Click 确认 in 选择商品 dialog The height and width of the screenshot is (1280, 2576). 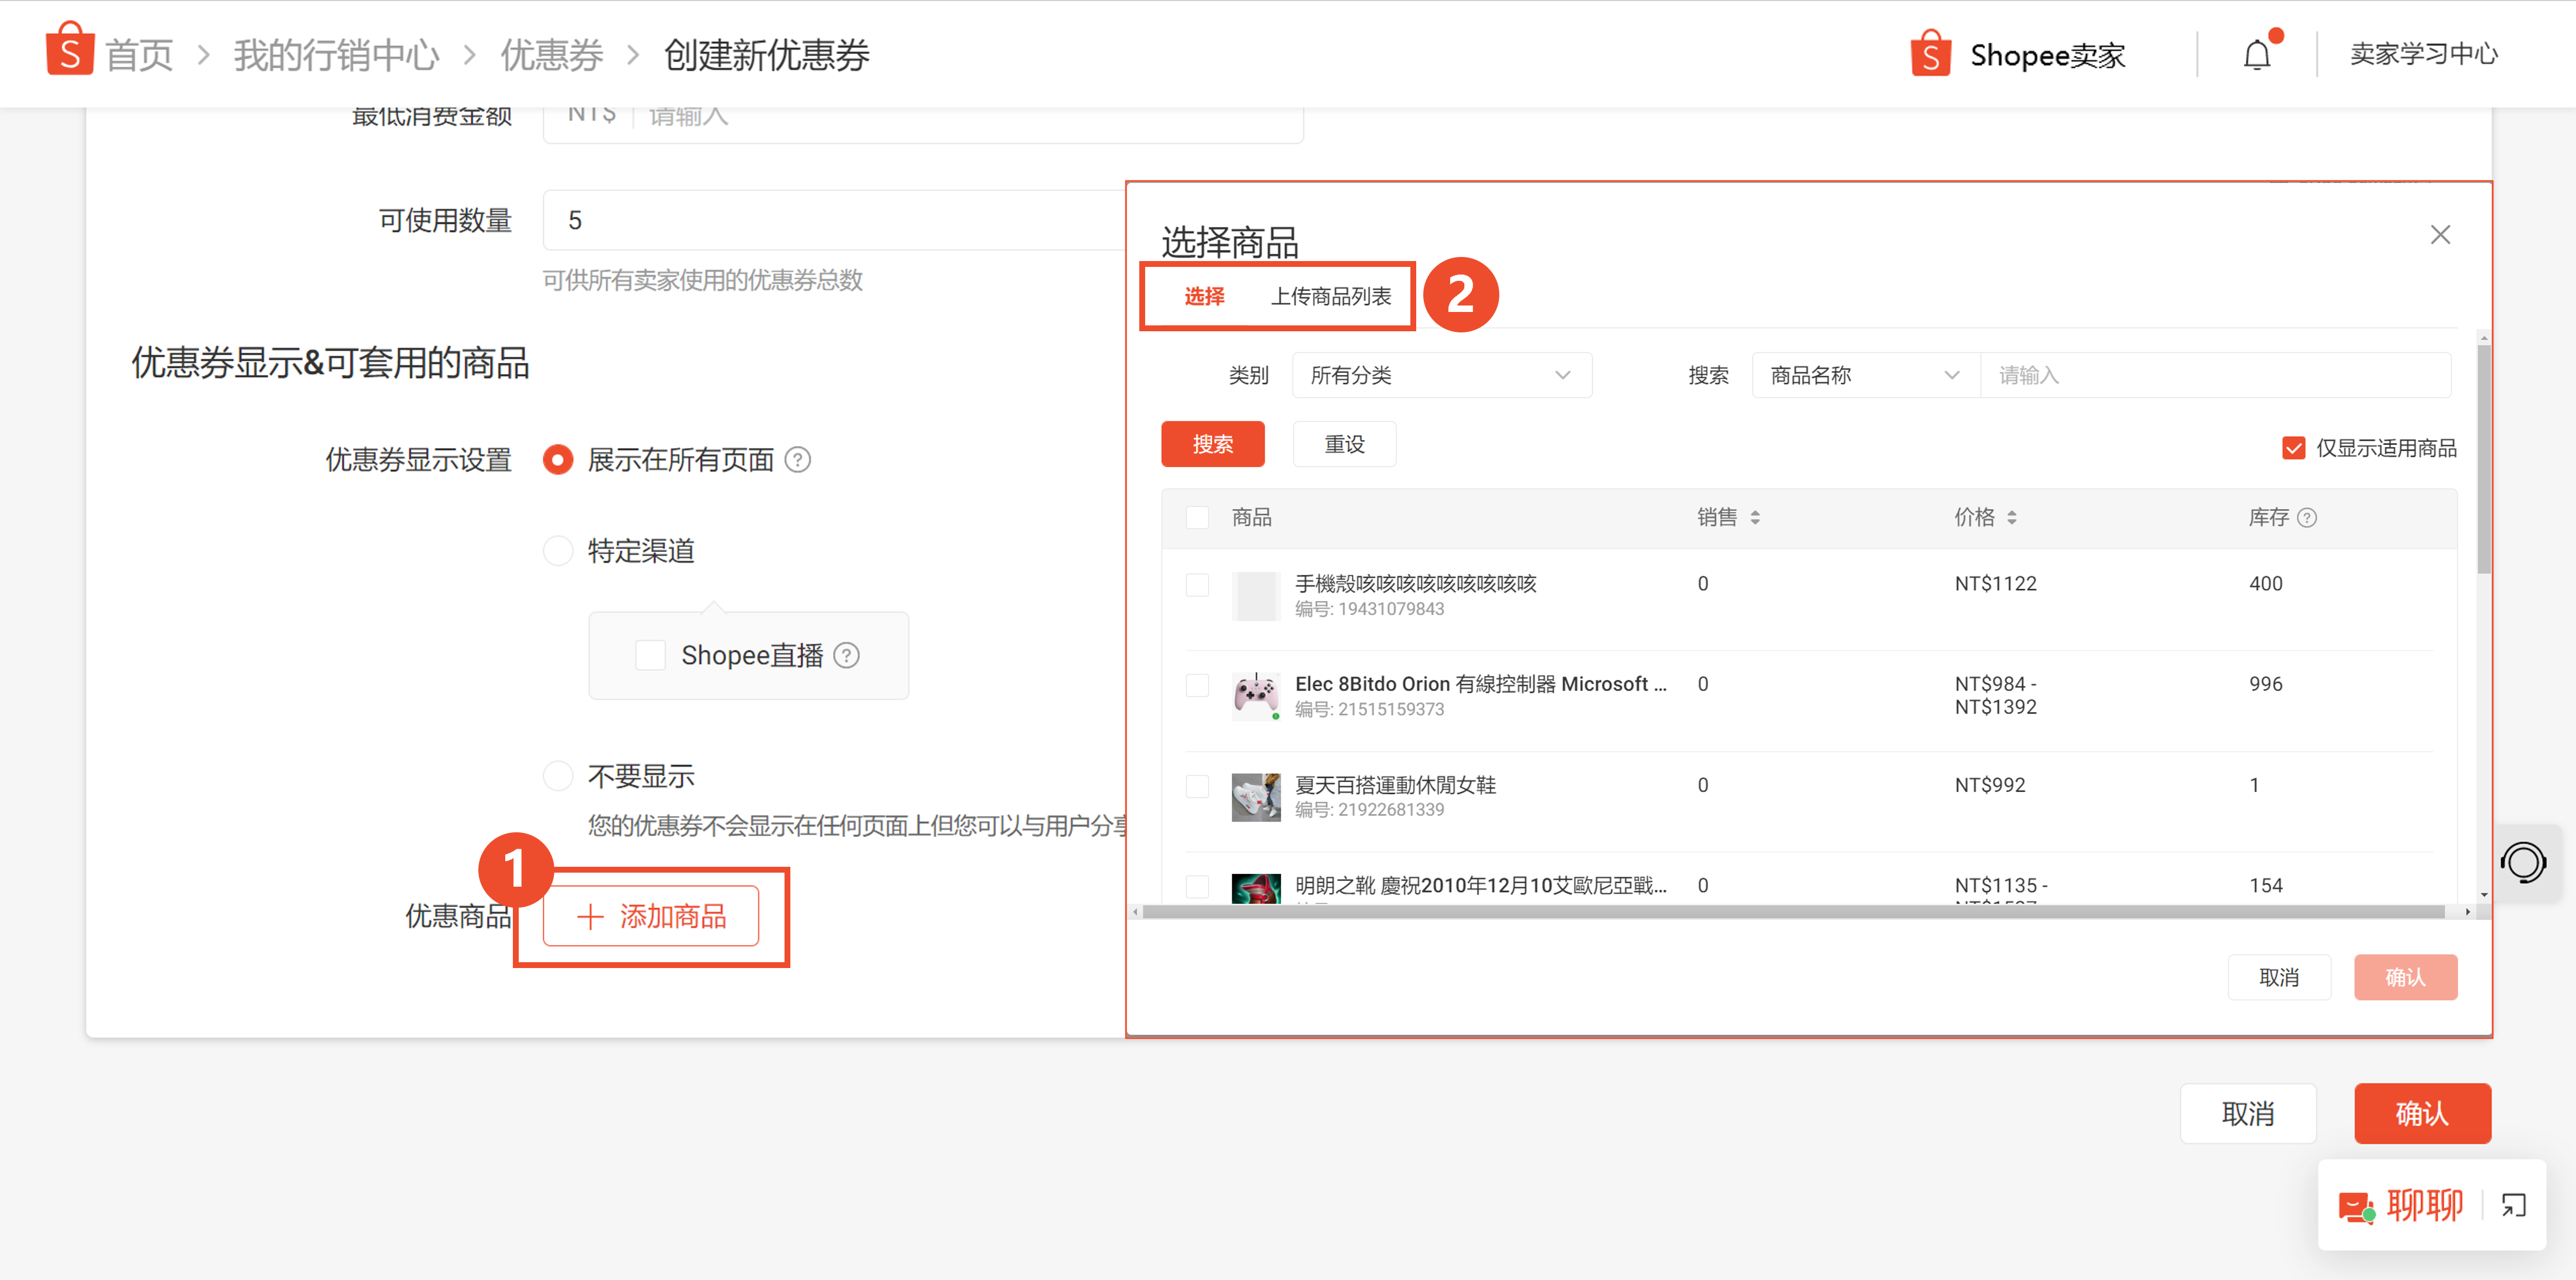(x=2405, y=978)
